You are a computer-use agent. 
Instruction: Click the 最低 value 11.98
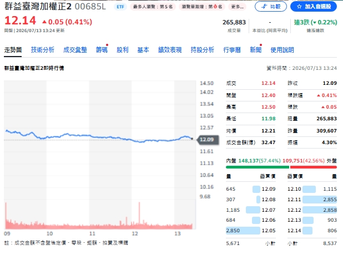(x=269, y=119)
